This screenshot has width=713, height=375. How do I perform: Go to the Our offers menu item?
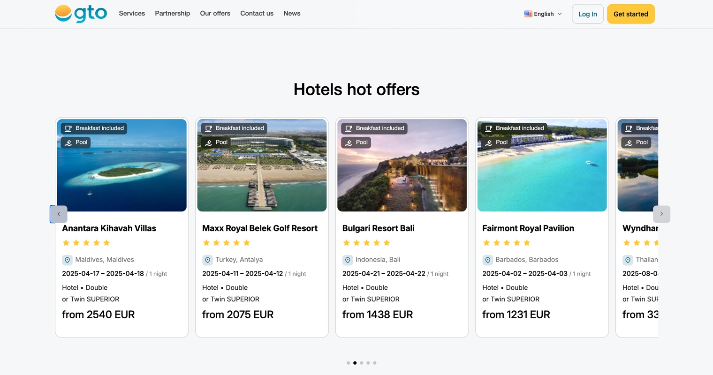[x=215, y=14]
